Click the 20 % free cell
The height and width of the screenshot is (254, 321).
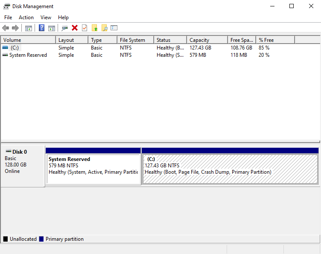coord(264,55)
